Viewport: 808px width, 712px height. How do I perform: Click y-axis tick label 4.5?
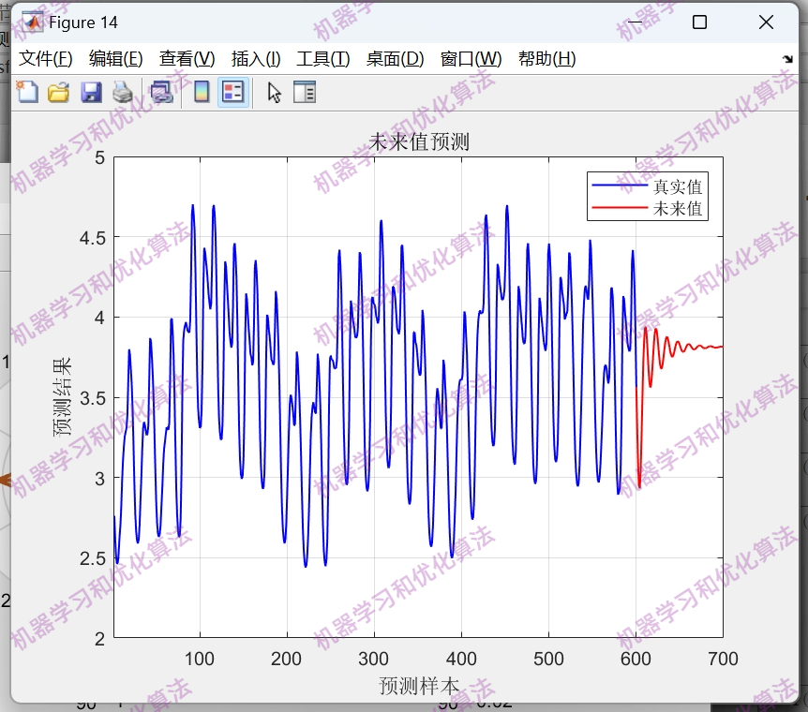[92, 238]
